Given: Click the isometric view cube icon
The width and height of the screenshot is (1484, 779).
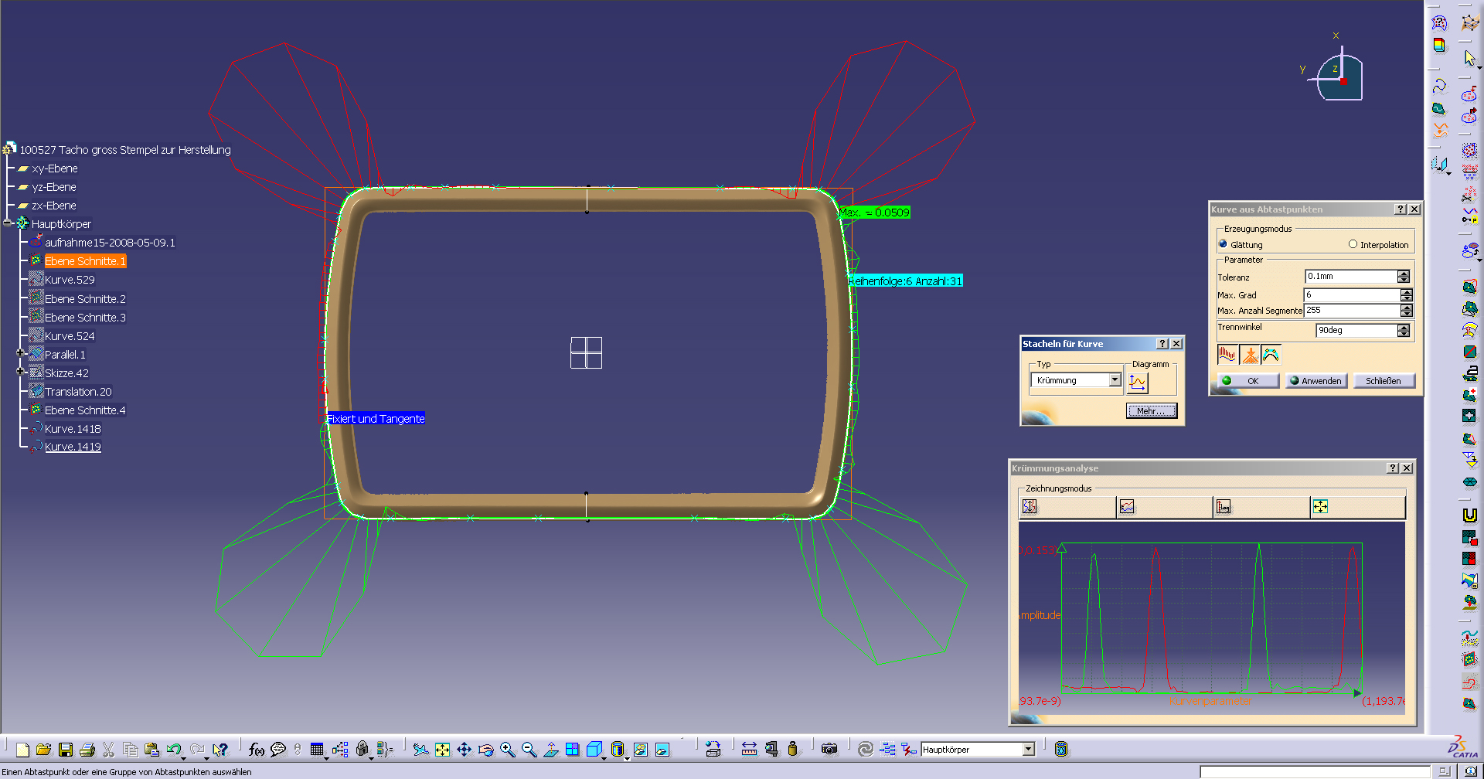Looking at the screenshot, I should coord(594,749).
